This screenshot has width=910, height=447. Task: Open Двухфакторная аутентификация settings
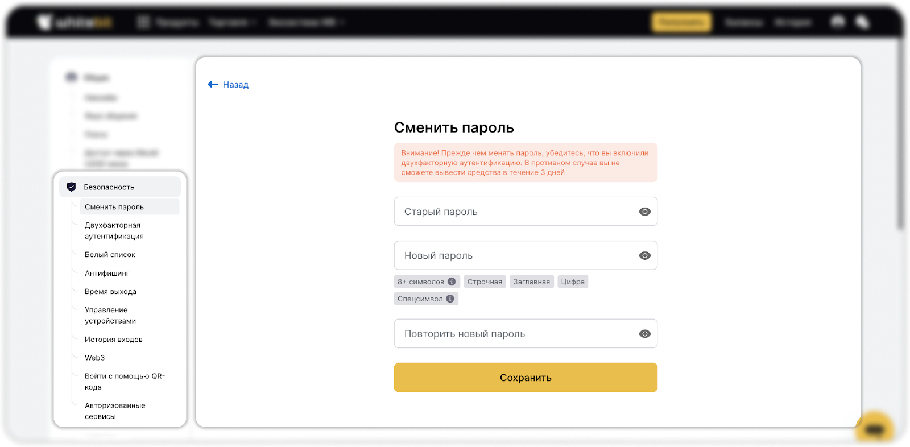(x=114, y=231)
